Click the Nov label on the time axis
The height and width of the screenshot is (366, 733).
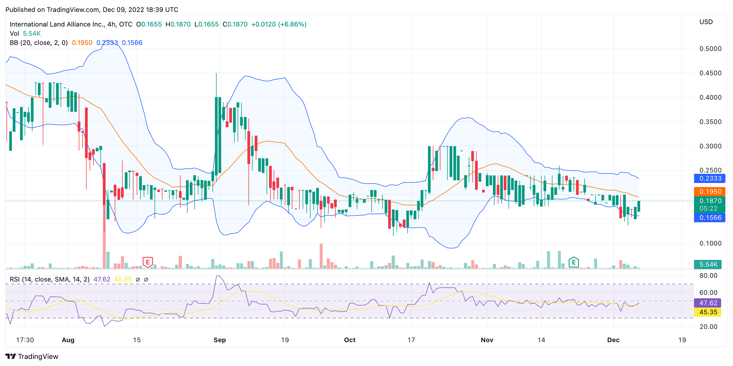(x=487, y=340)
